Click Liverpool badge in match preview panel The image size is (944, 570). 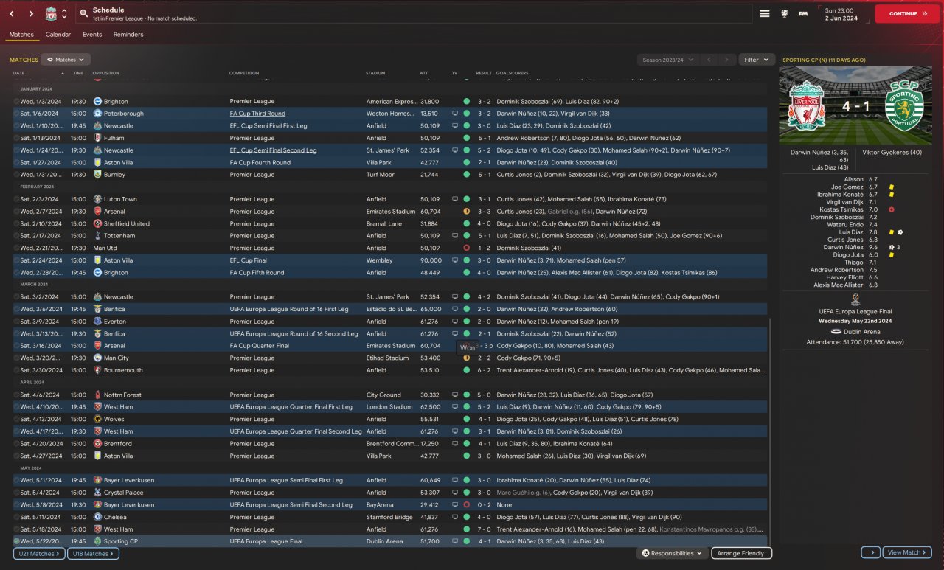(806, 105)
